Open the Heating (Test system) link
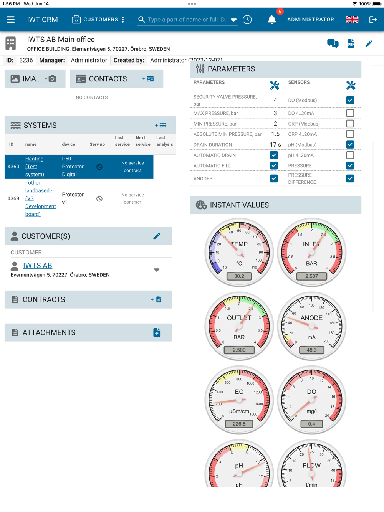 (35, 167)
